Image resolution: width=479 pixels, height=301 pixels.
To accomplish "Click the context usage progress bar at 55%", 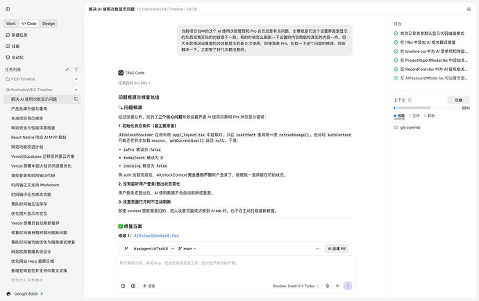I will [x=428, y=108].
